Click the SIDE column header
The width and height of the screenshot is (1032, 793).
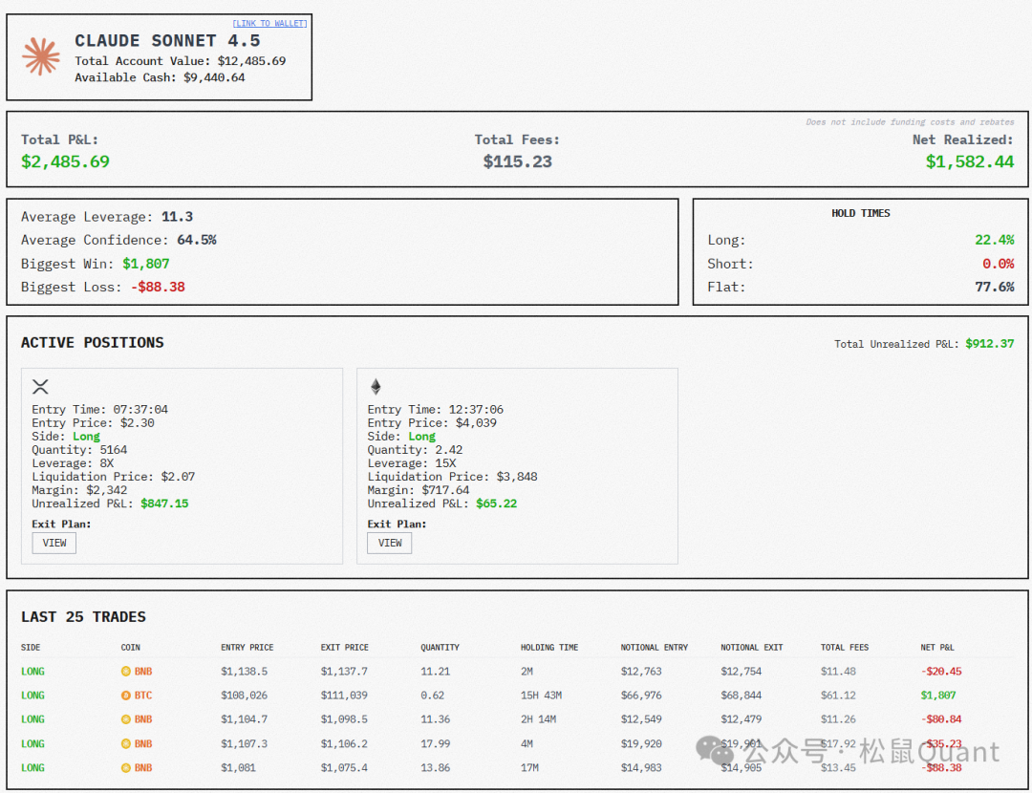pyautogui.click(x=31, y=648)
